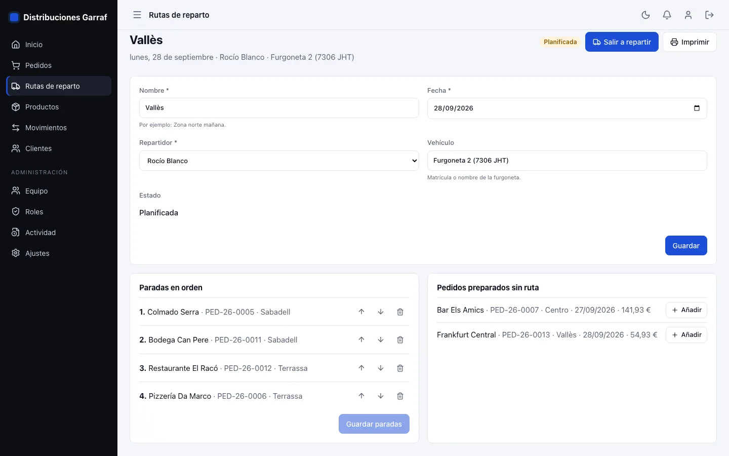
Task: Print the route with Imprimir
Action: [690, 42]
